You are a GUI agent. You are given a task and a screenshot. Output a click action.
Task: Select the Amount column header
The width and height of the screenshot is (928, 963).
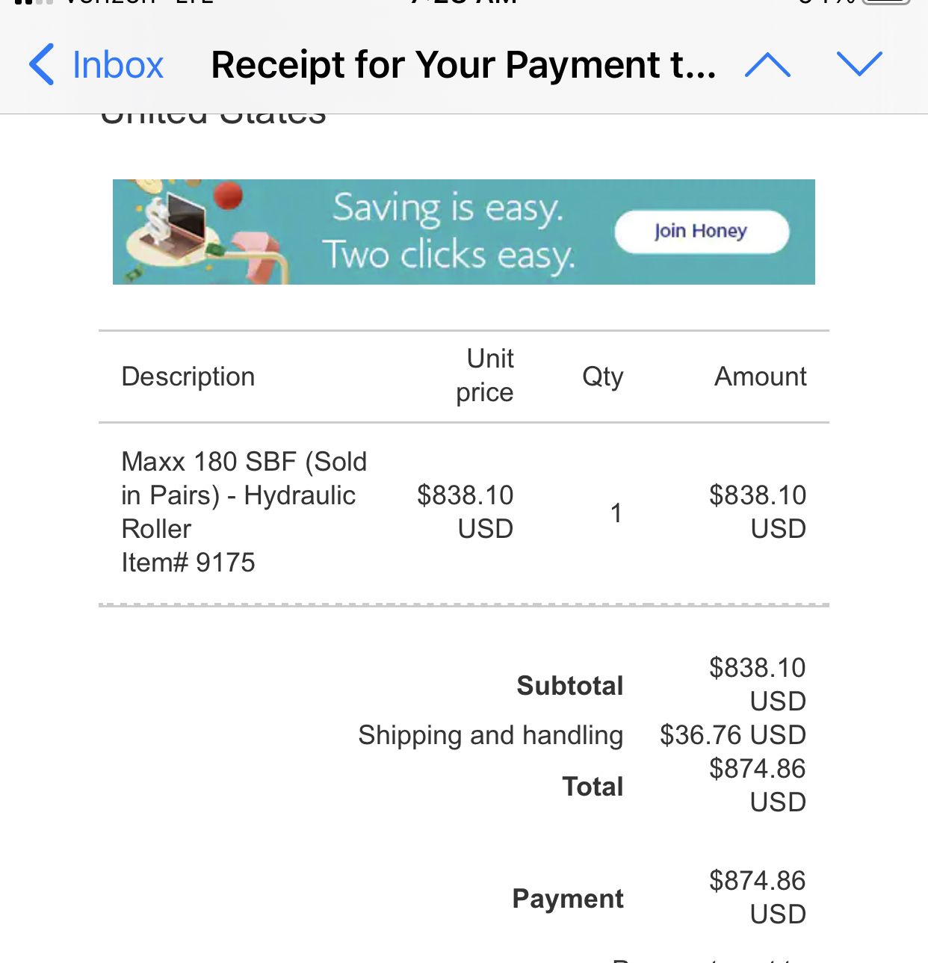761,377
